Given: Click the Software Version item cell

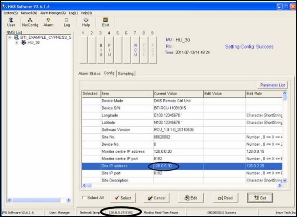Looking at the screenshot, I should 127,130.
